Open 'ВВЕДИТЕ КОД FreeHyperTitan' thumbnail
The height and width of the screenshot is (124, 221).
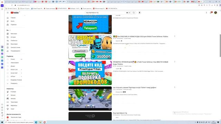click(90, 73)
